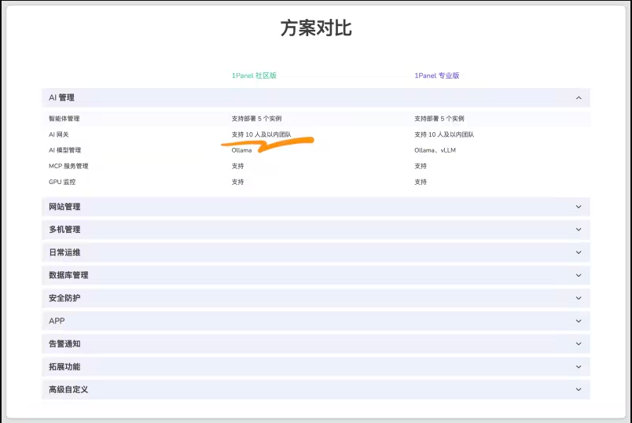
Task: Expand the 告警通知 section
Action: (315, 344)
